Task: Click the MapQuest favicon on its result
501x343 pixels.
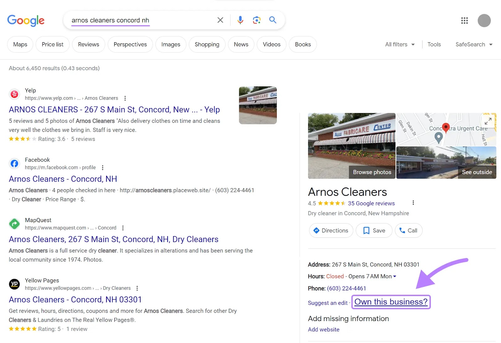Action: click(x=14, y=224)
